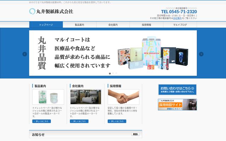This screenshot has width=226, height=141.
Task: Click the RSS button in お知らせ
Action: coord(135,134)
